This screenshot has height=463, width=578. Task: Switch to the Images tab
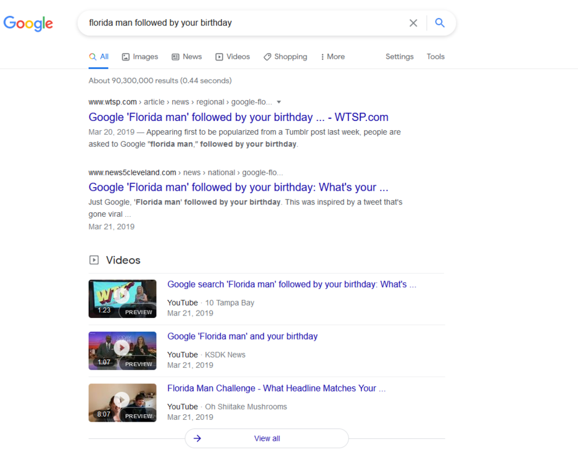click(140, 57)
